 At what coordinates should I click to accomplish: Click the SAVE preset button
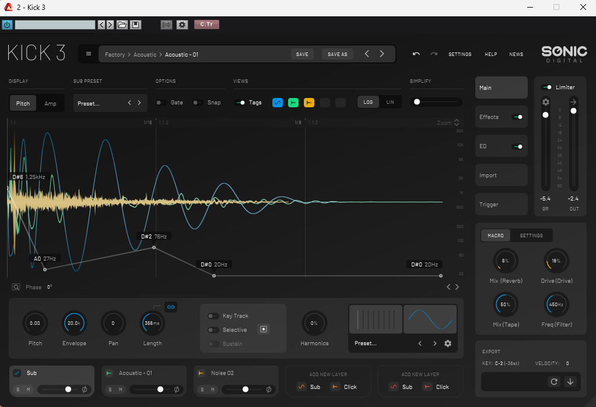[x=302, y=54]
